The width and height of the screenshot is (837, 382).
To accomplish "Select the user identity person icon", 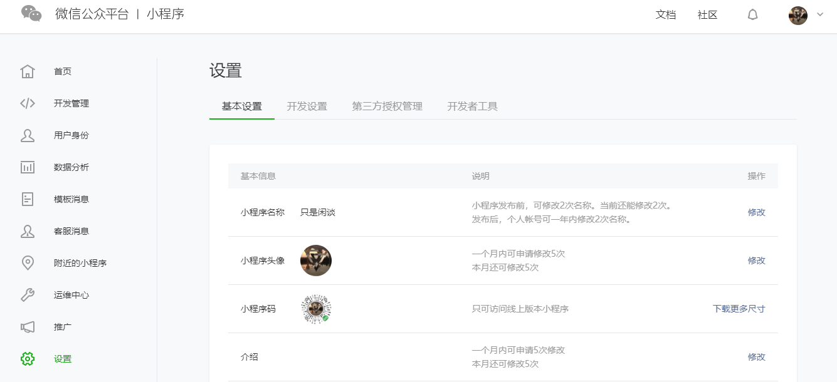I will tap(28, 135).
